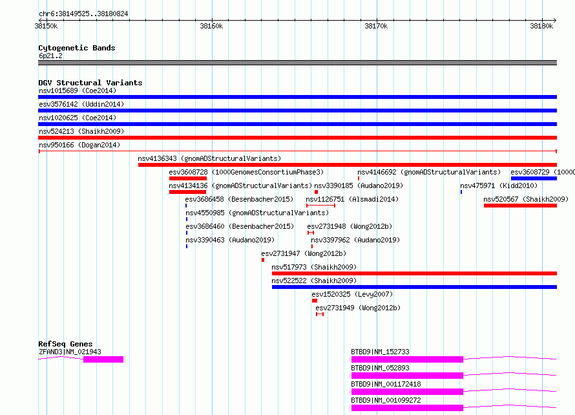
Task: Click the red bar of nsv520567 (Shaikh2009)
Action: [520, 206]
